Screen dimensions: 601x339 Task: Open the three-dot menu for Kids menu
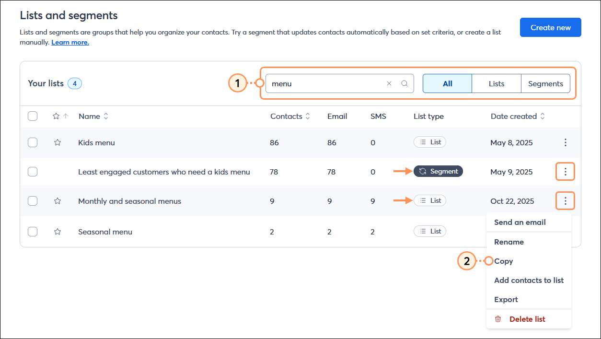pyautogui.click(x=566, y=142)
